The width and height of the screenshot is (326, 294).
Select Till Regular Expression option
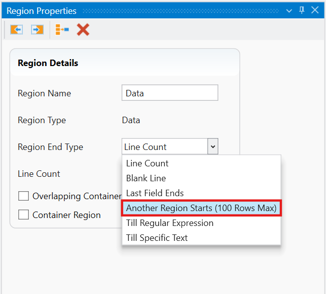pos(170,223)
